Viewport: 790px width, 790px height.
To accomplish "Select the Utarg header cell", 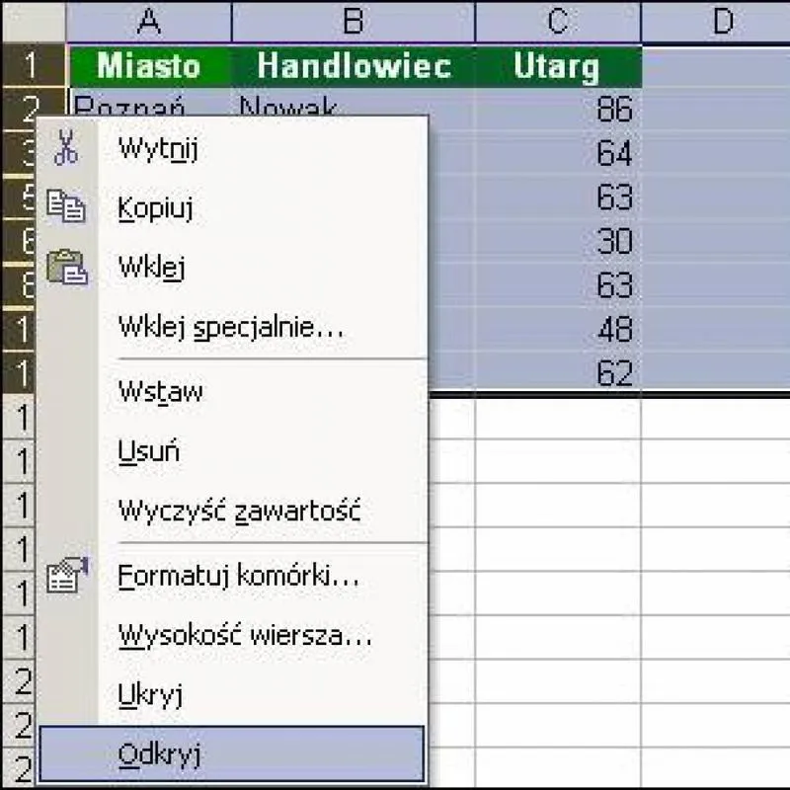I will pos(558,67).
